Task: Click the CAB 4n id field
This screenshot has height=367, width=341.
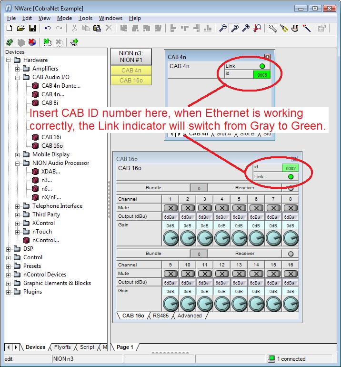Action: click(x=261, y=75)
